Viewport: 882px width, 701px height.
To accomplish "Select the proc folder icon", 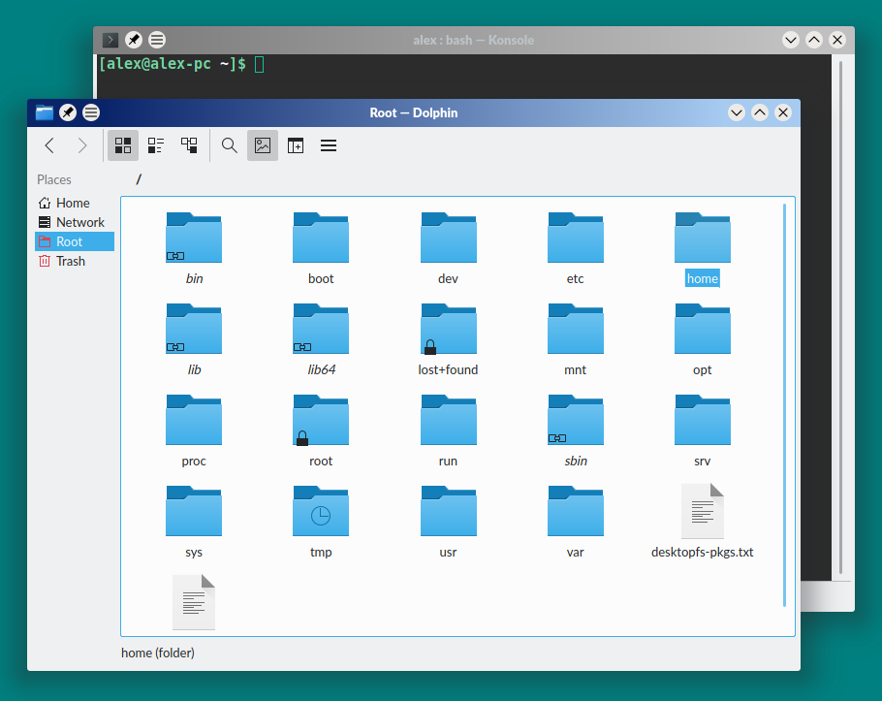I will [x=194, y=420].
